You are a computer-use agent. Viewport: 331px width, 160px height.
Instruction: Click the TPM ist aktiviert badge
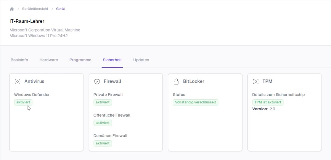[x=268, y=103]
